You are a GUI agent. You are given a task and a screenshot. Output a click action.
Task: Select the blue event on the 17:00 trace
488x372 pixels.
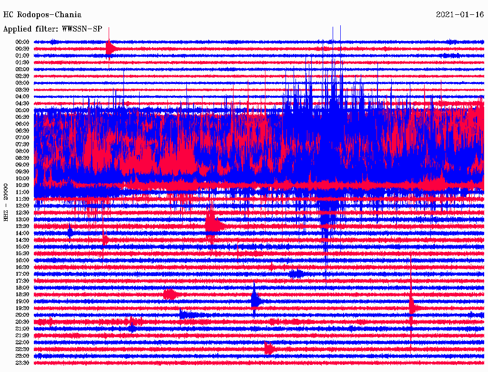pos(297,274)
